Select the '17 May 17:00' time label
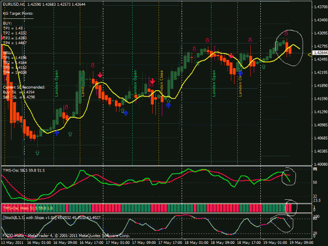328x246 pixels. [x=170, y=243]
